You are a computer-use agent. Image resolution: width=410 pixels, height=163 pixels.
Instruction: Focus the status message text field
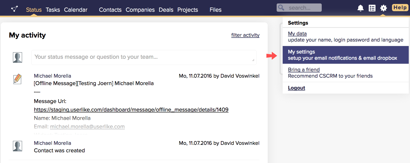click(x=144, y=57)
